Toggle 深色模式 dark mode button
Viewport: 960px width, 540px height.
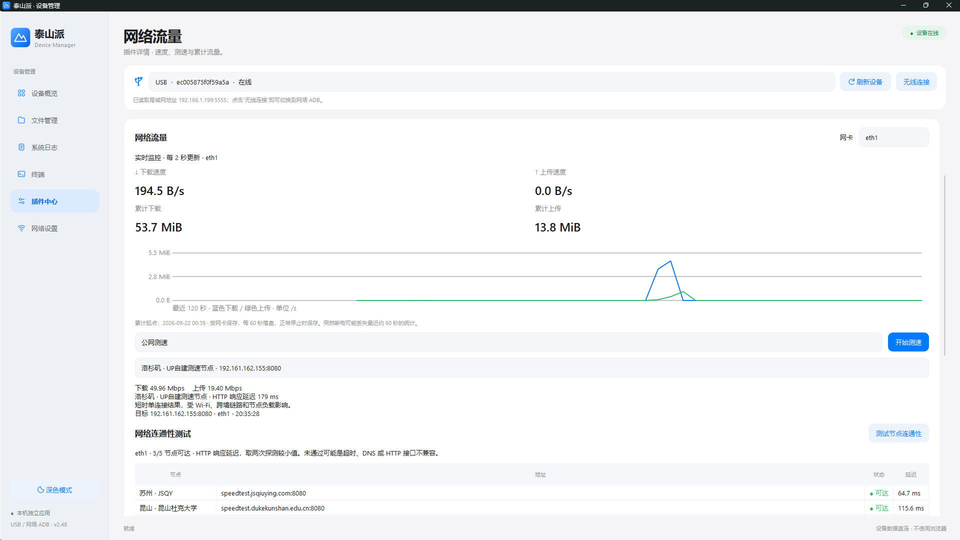pyautogui.click(x=55, y=490)
